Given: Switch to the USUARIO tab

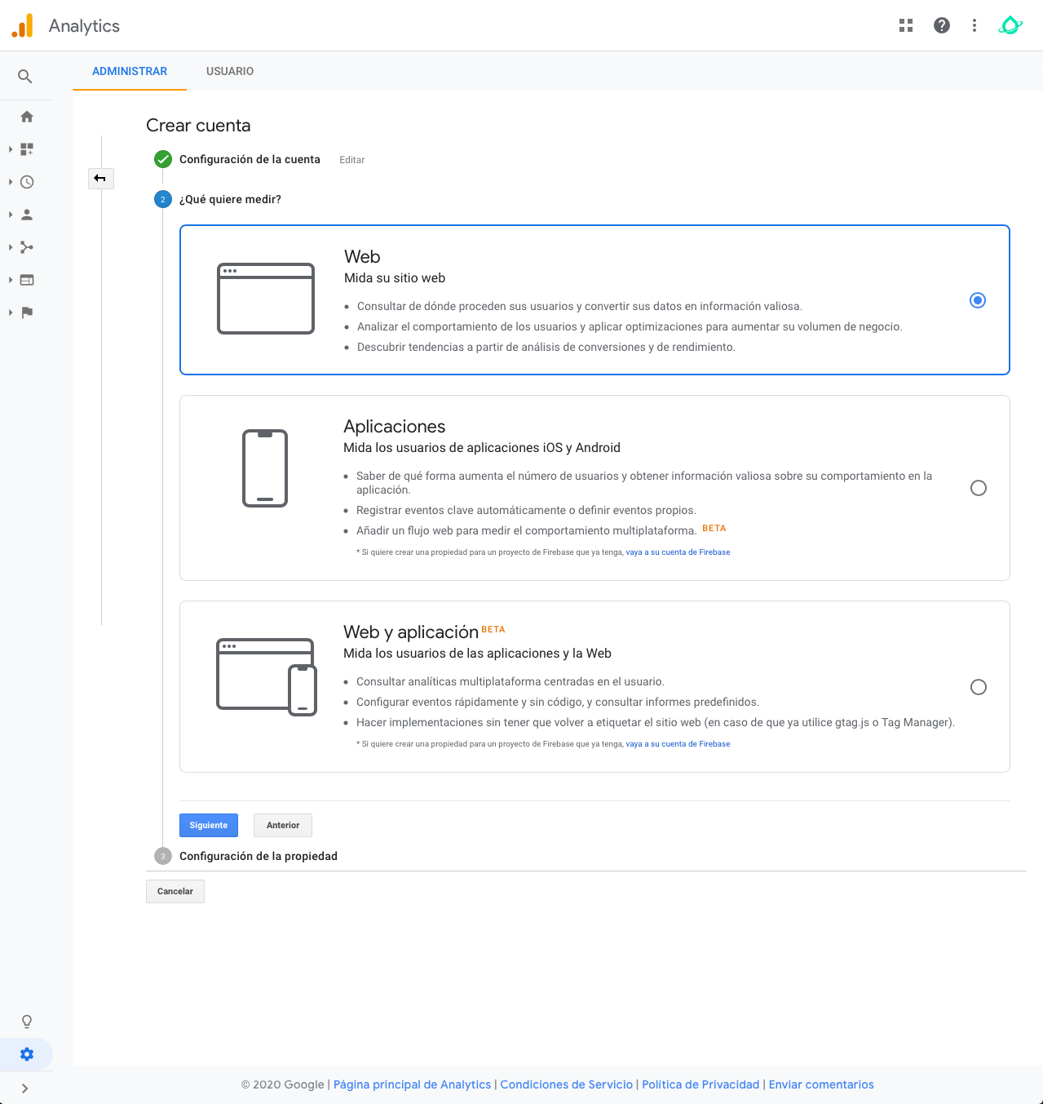Looking at the screenshot, I should 229,71.
